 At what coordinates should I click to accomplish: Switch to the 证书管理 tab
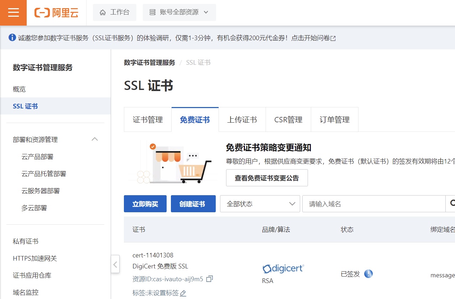tap(148, 120)
